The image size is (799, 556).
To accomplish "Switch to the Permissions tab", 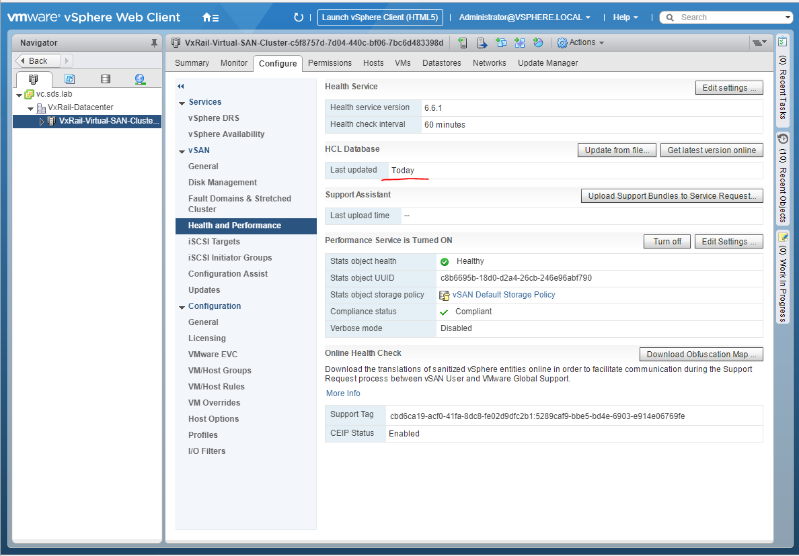I will 330,63.
